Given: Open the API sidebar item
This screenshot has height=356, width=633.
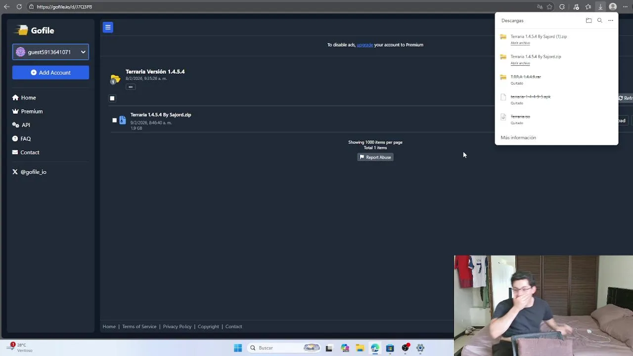Looking at the screenshot, I should pos(21,125).
